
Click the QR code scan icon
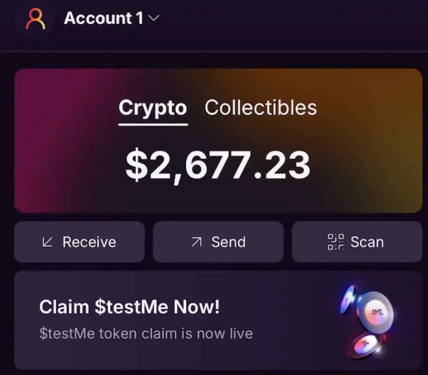pyautogui.click(x=336, y=242)
